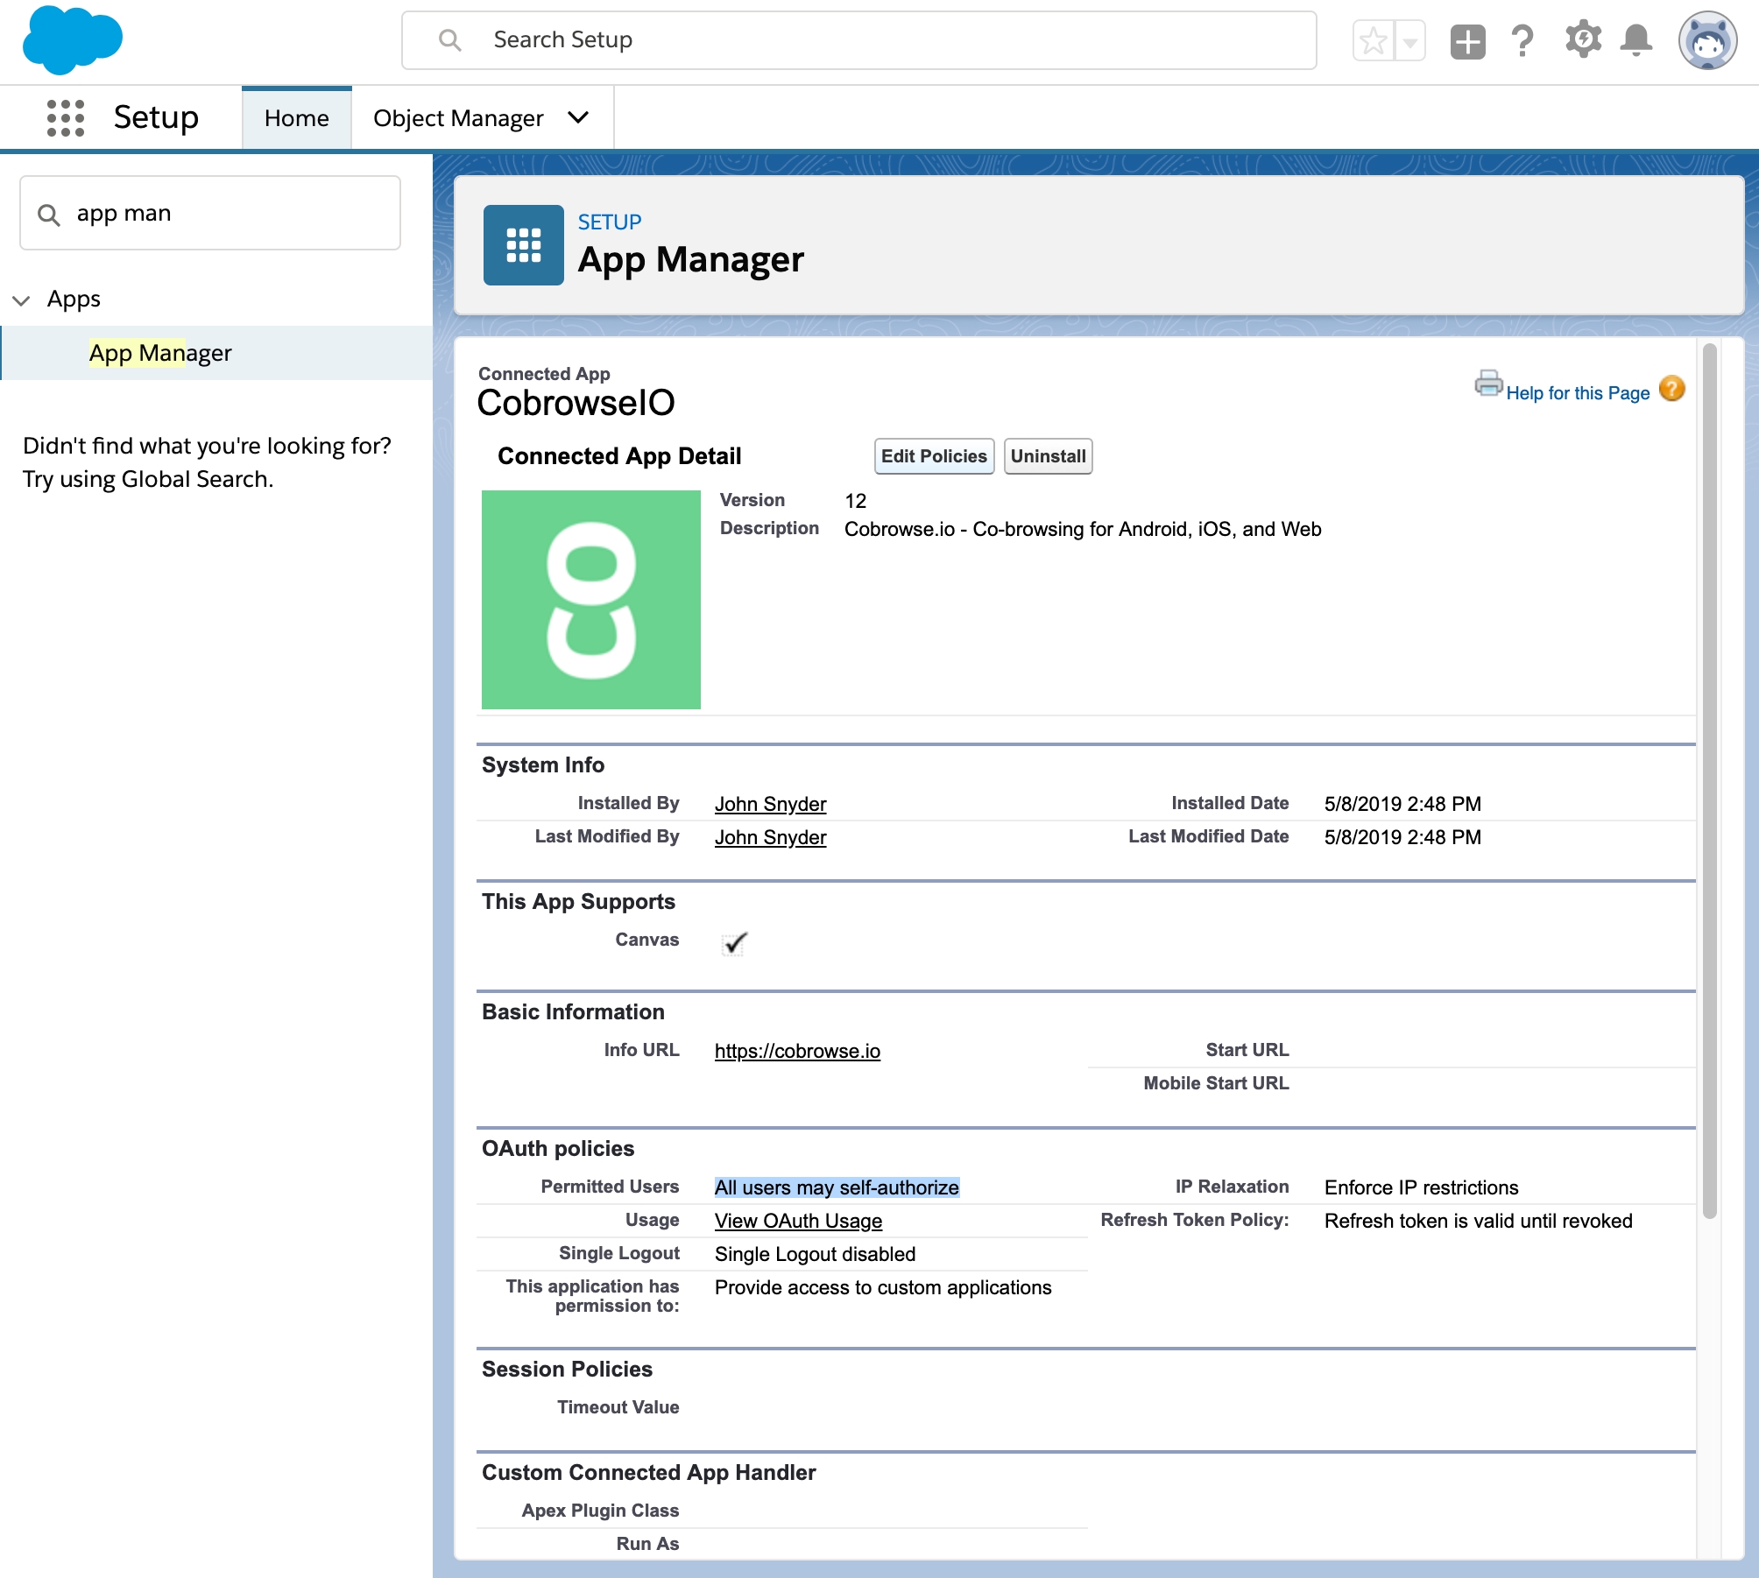1759x1578 pixels.
Task: Click the 'Basic Information' section heading
Action: [x=573, y=1012]
